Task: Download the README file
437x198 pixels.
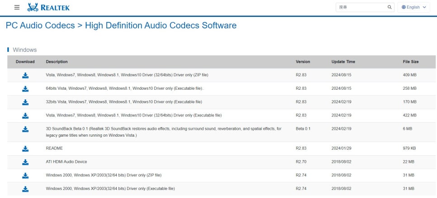Action: click(25, 149)
